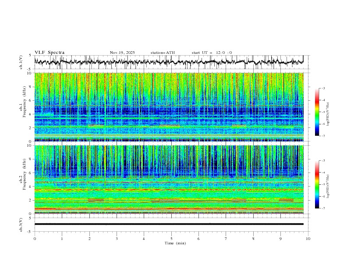Click the Nov.19, 2025 date label
Image resolution: width=347 pixels, height=268 pixels.
(122, 53)
